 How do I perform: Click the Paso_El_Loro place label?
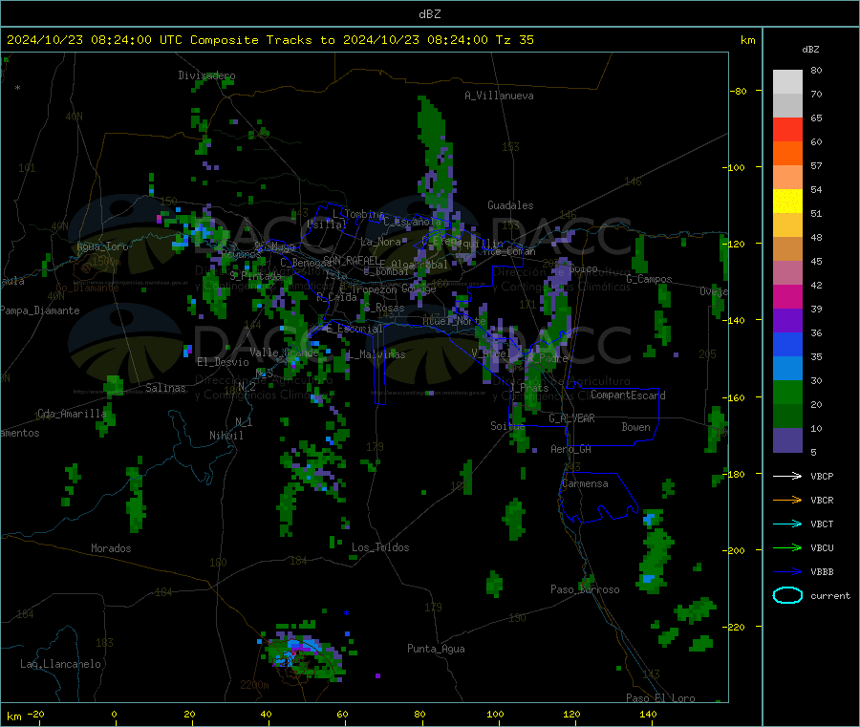tap(660, 698)
